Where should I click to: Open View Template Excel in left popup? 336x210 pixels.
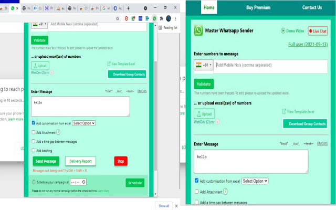[x=121, y=64]
